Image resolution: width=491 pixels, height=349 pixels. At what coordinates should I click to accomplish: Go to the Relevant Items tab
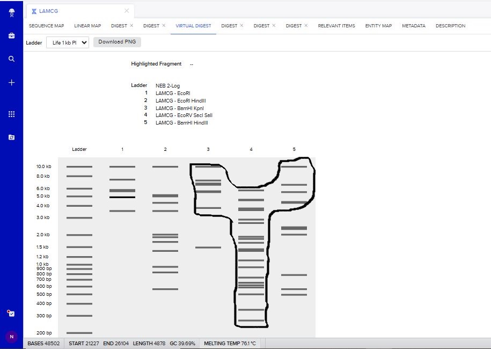(336, 26)
